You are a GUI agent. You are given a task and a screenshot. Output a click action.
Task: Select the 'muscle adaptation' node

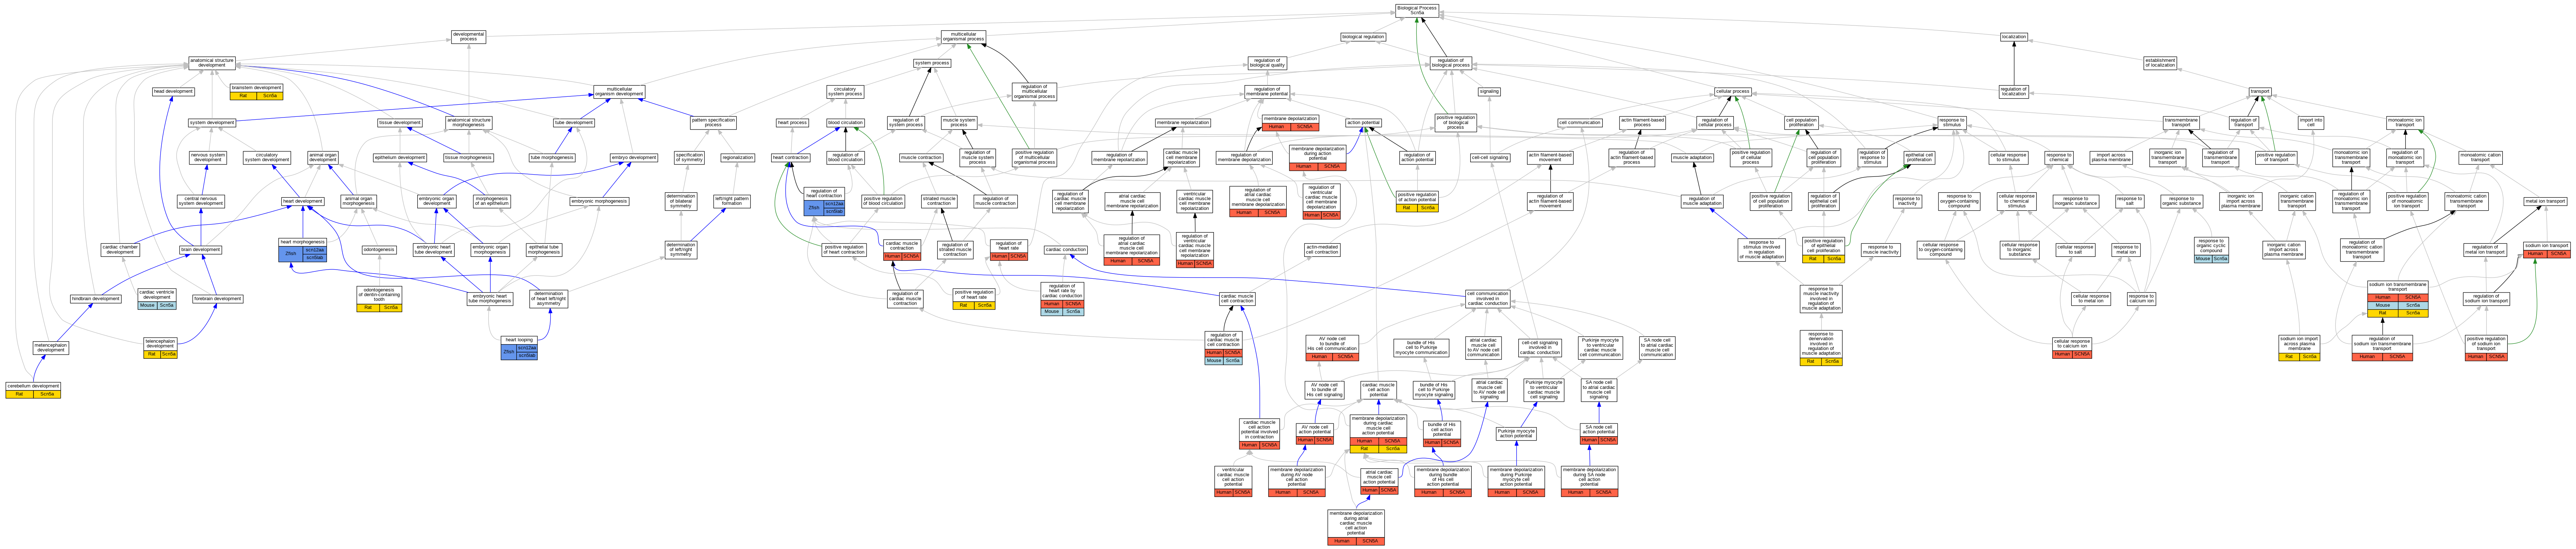pos(1692,157)
